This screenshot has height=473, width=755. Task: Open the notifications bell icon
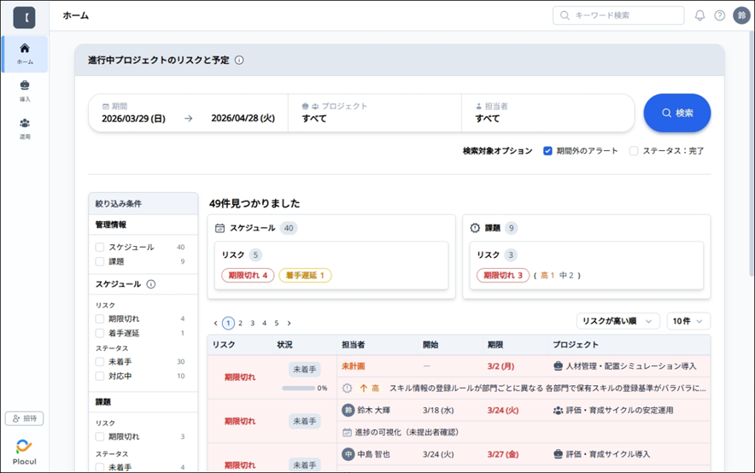(699, 15)
